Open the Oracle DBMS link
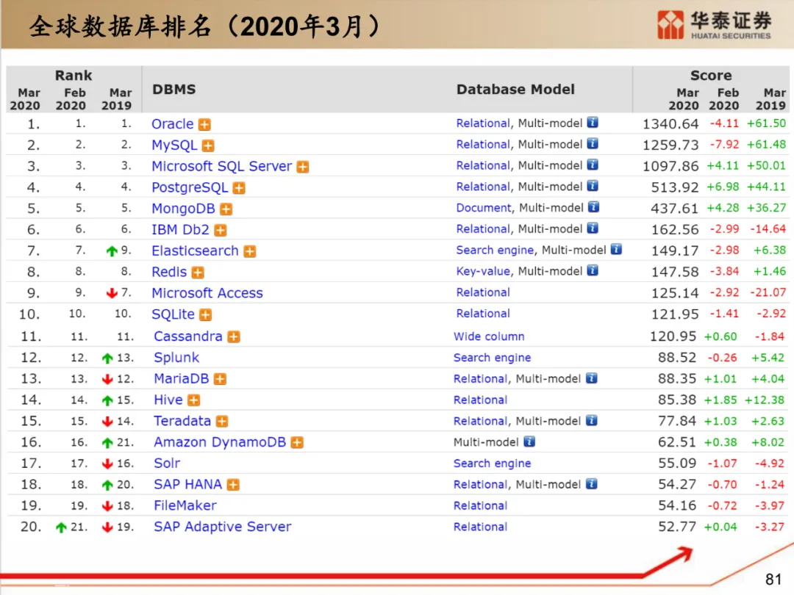The image size is (794, 595). (173, 124)
